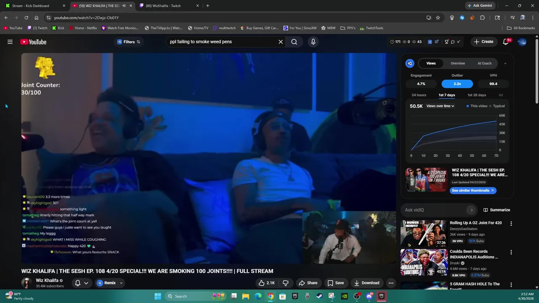Open the Chrome extensions puzzle icon
The width and height of the screenshot is (539, 303).
pos(482,18)
